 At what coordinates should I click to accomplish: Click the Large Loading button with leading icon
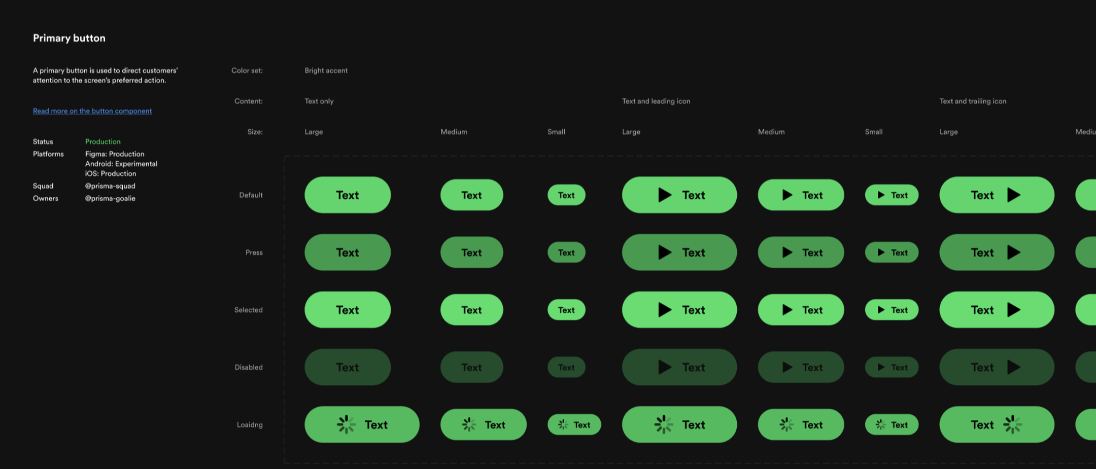tap(679, 424)
